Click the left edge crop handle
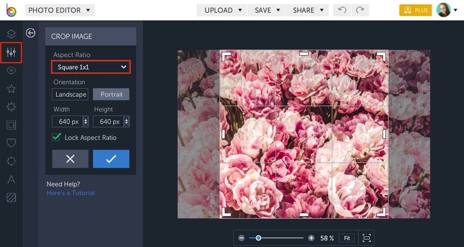464x247 pixels. [224, 134]
